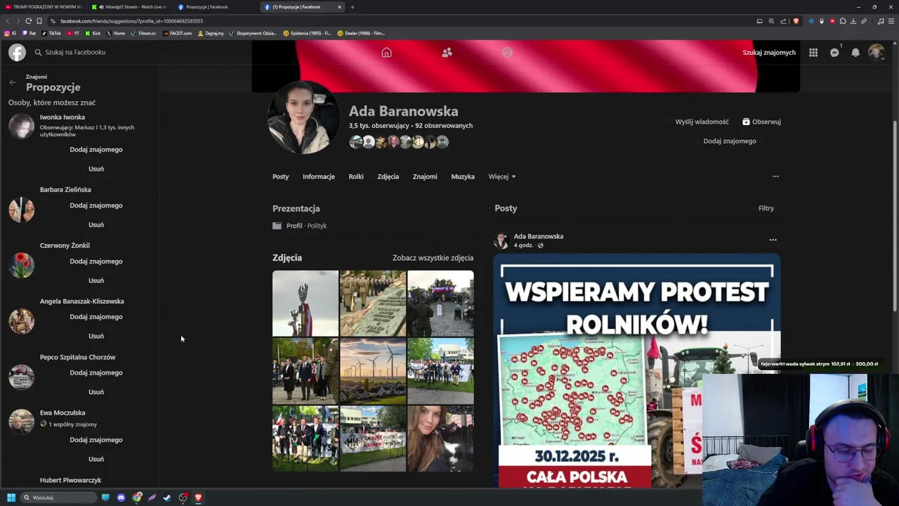Open Zobacz wszystkie zdjęcia link

[x=433, y=258]
